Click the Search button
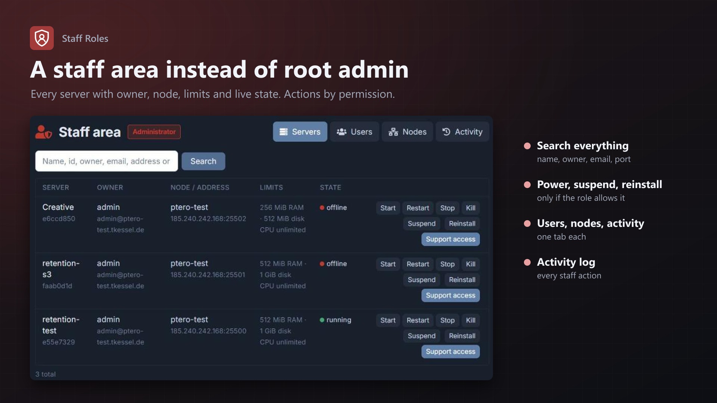717x403 pixels. tap(204, 161)
